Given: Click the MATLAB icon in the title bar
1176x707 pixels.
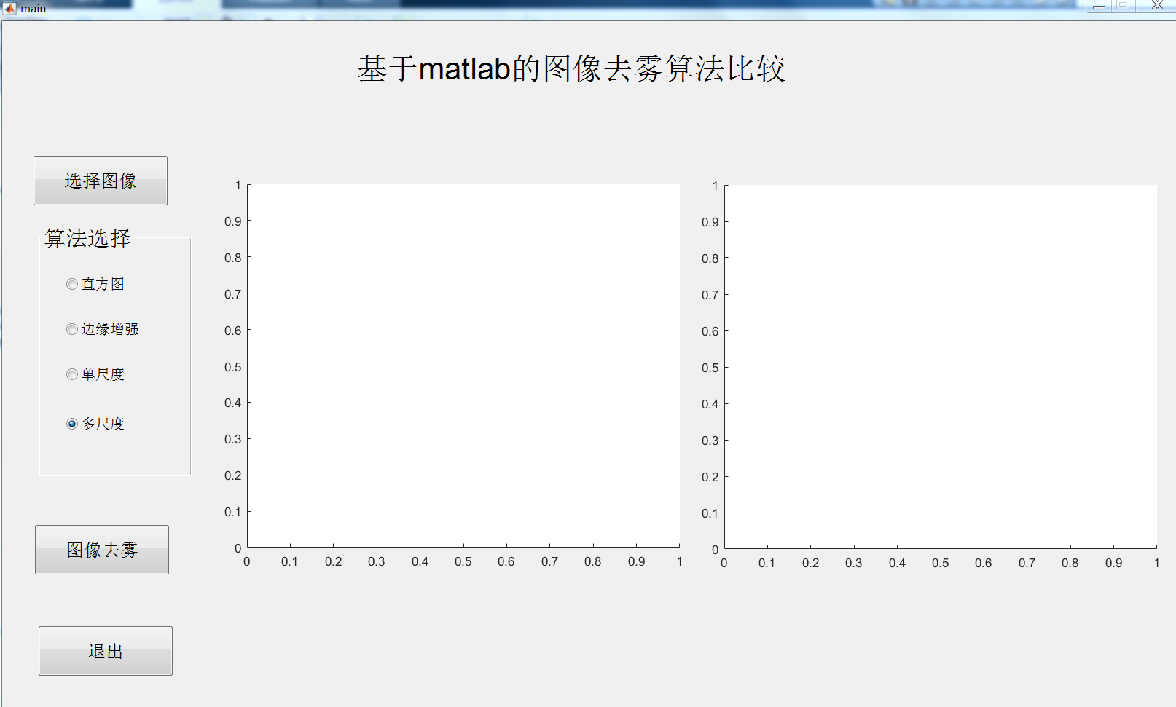Looking at the screenshot, I should [x=9, y=8].
